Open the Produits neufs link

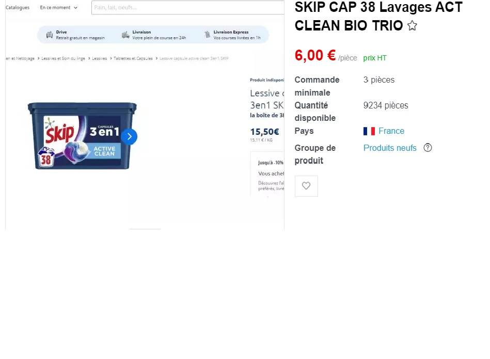pyautogui.click(x=390, y=148)
